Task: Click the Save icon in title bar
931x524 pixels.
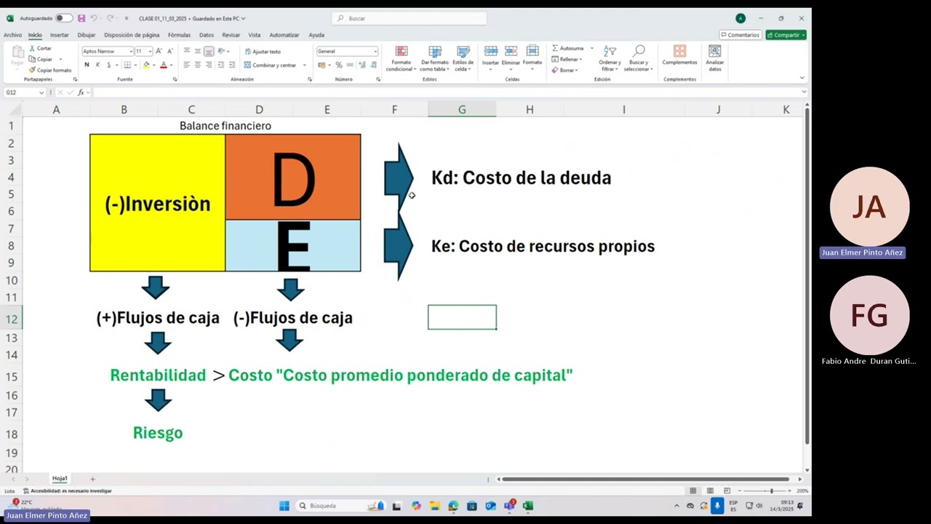Action: (x=81, y=18)
